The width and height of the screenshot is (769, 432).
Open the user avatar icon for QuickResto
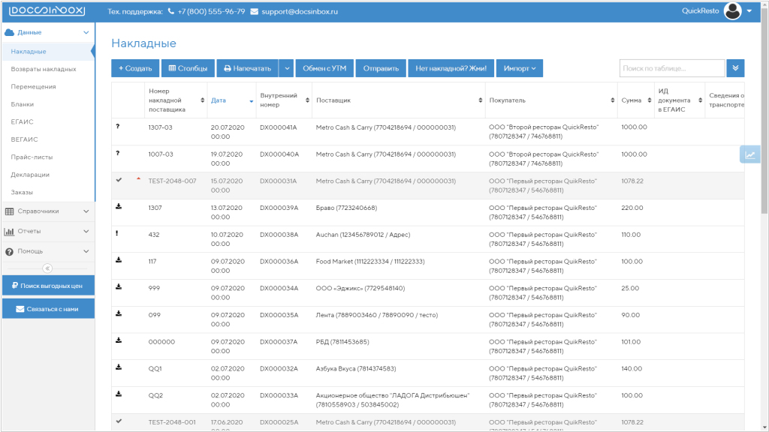[733, 10]
